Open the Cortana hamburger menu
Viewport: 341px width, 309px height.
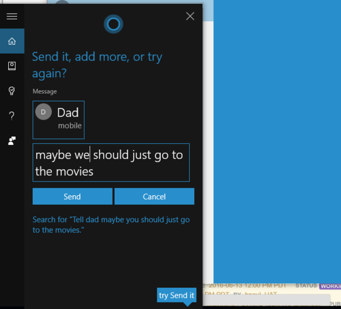point(12,17)
